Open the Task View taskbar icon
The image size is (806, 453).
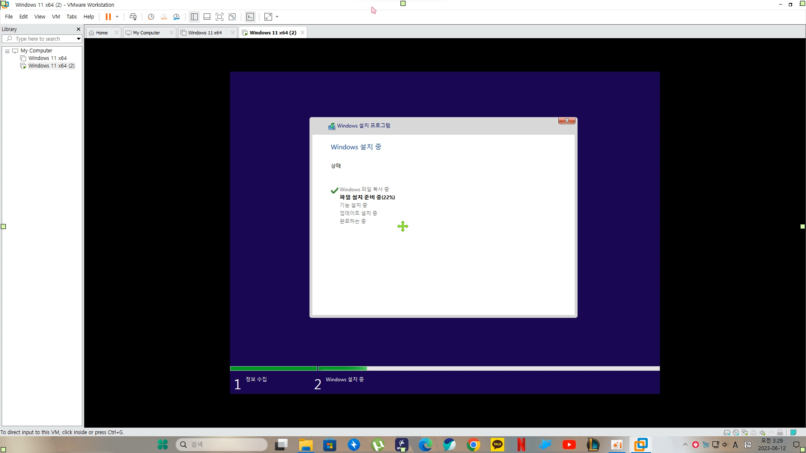282,445
